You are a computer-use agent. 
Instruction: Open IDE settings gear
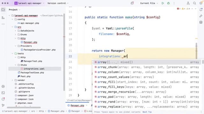point(201,3)
